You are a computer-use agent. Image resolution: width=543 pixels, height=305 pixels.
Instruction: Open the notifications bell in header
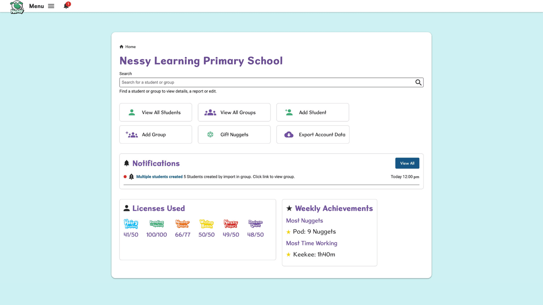(66, 6)
